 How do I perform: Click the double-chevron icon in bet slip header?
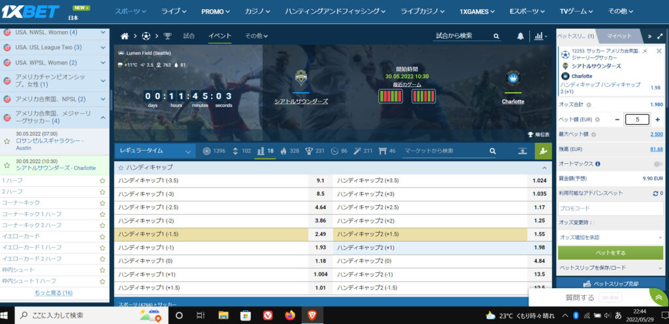point(649,36)
